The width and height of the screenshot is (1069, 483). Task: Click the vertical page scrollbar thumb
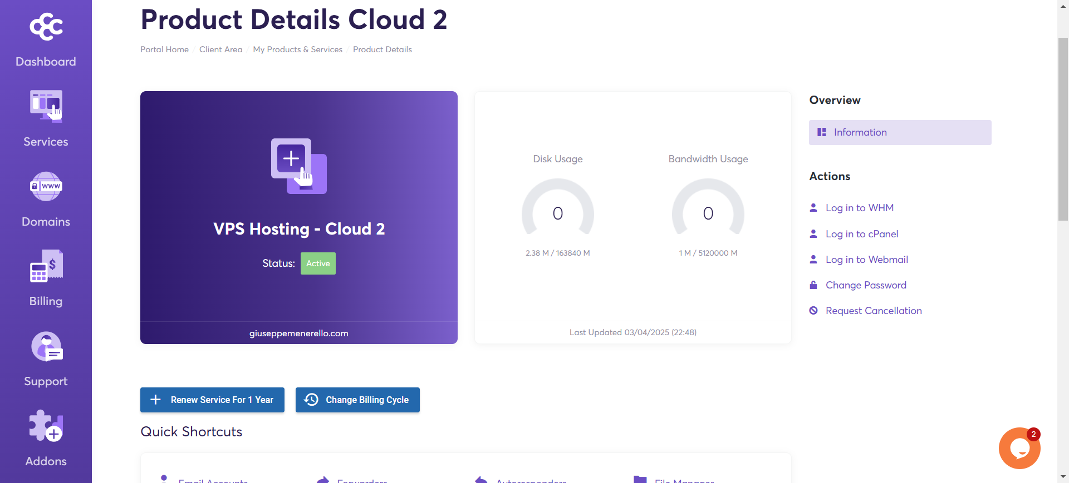[1063, 129]
